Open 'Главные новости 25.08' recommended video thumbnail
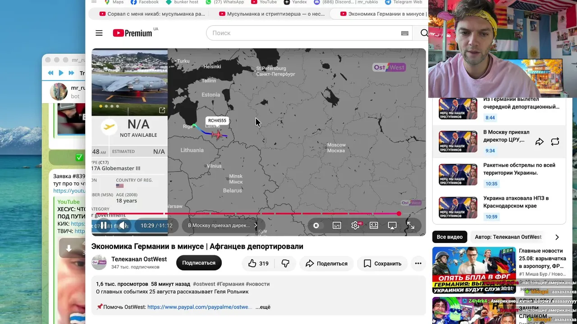Screen dimensions: 577x324 click(x=474, y=270)
